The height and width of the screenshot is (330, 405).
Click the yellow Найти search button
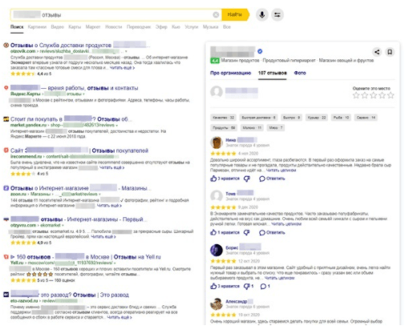click(236, 14)
